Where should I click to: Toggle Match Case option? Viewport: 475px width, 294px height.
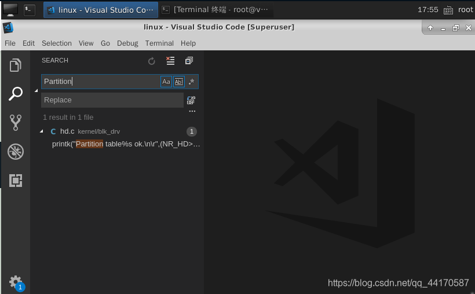pyautogui.click(x=166, y=82)
